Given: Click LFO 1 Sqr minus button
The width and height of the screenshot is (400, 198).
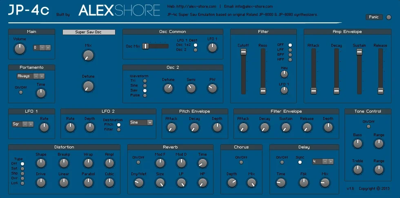Looking at the screenshot, I should [x=25, y=124].
